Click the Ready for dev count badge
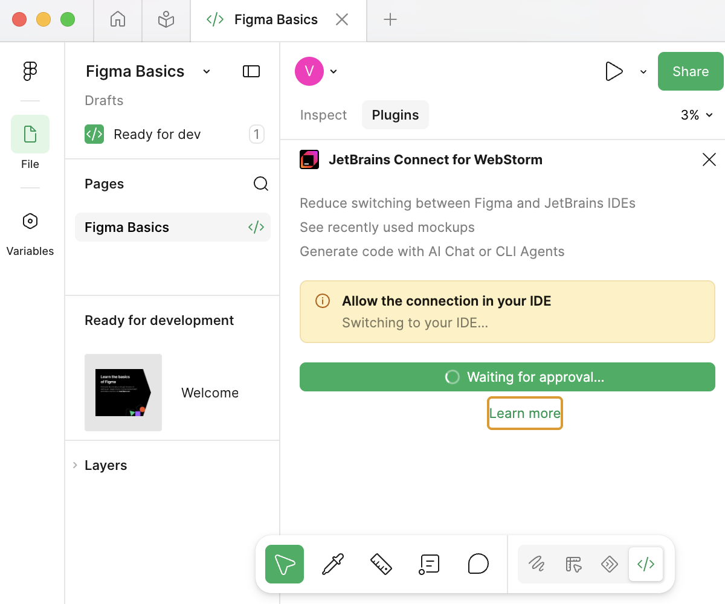The image size is (725, 604). pyautogui.click(x=257, y=134)
